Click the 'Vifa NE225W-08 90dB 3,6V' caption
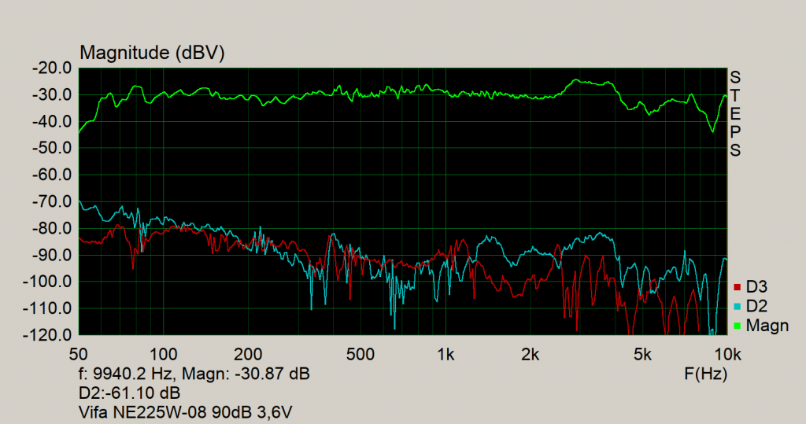Viewport: 806px width, 424px height. [x=186, y=412]
